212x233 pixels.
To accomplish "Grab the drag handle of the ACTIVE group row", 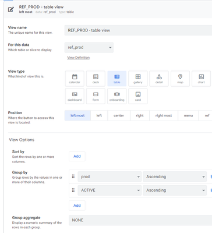I will pyautogui.click(x=73, y=190).
